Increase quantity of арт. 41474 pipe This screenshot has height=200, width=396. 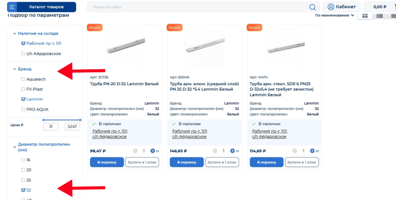[312, 151]
